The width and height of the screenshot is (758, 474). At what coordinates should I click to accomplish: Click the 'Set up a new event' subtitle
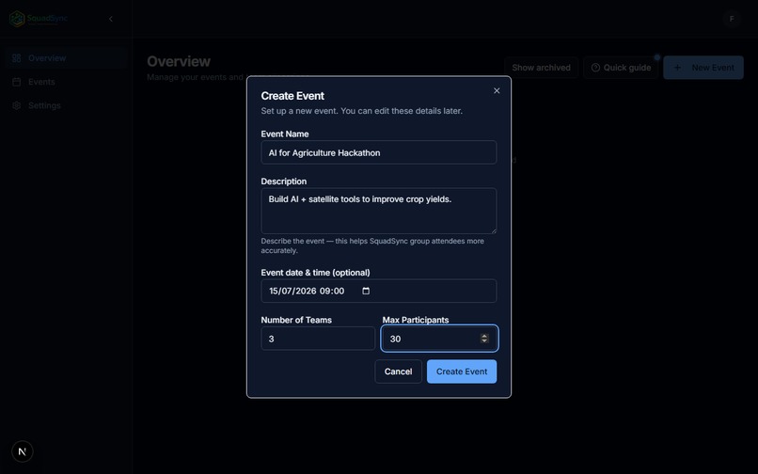(361, 111)
